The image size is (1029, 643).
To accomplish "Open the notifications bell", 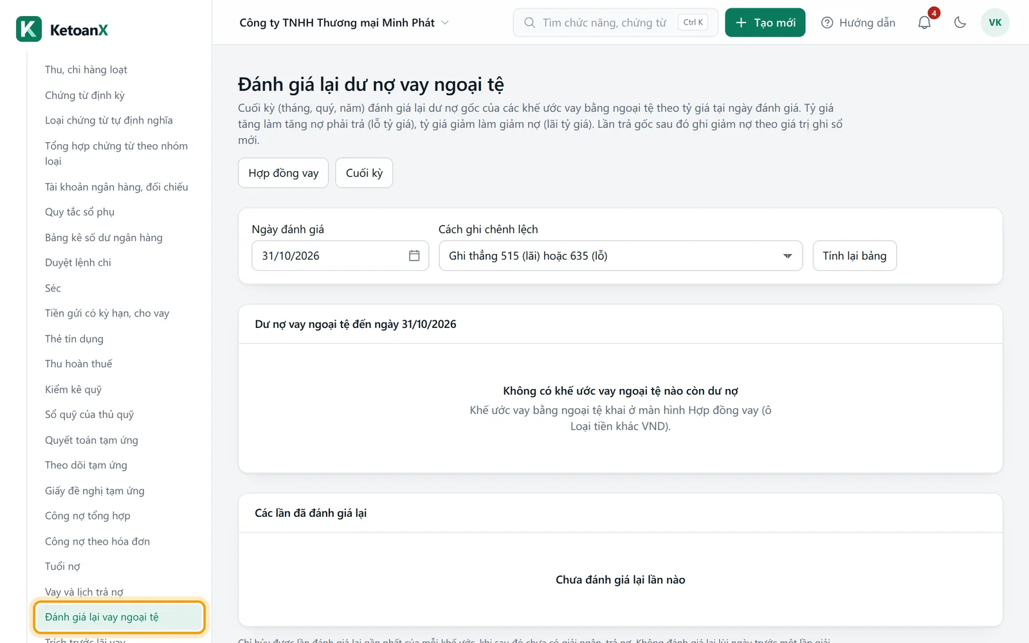I will click(924, 23).
